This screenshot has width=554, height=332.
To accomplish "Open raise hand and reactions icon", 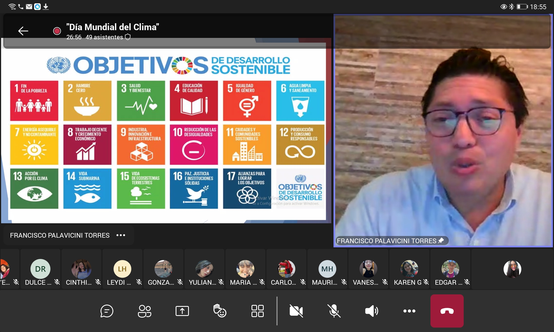I will (220, 311).
